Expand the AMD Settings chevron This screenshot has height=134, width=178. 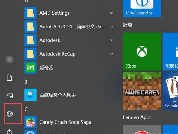112,13
